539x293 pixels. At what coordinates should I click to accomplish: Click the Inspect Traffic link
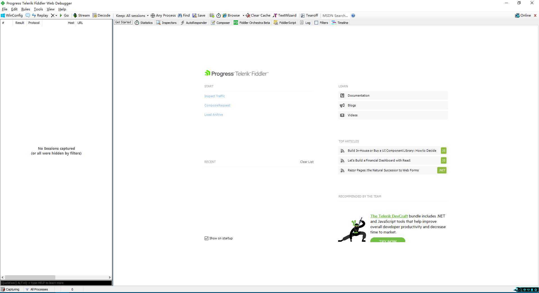[214, 96]
